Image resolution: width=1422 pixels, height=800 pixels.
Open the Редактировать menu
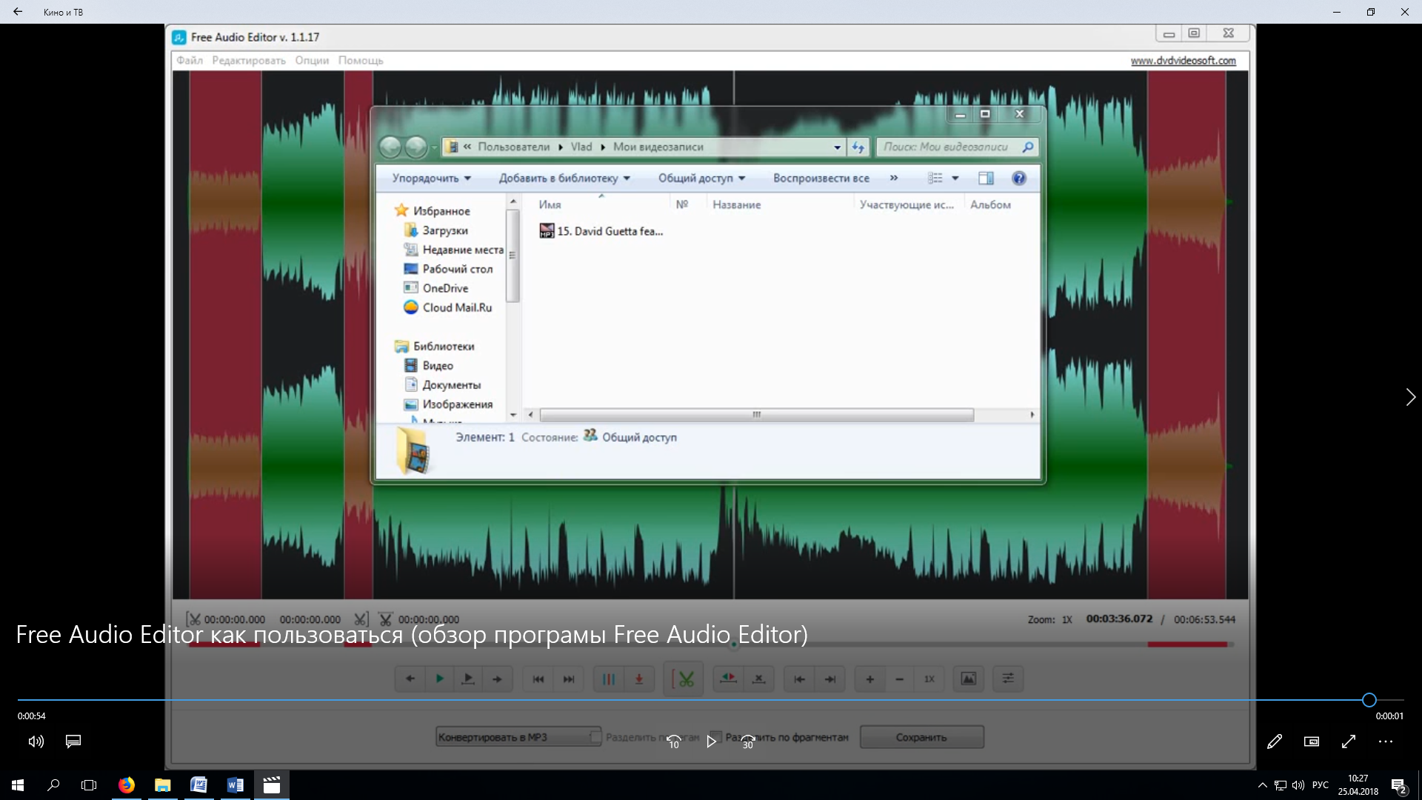(249, 61)
